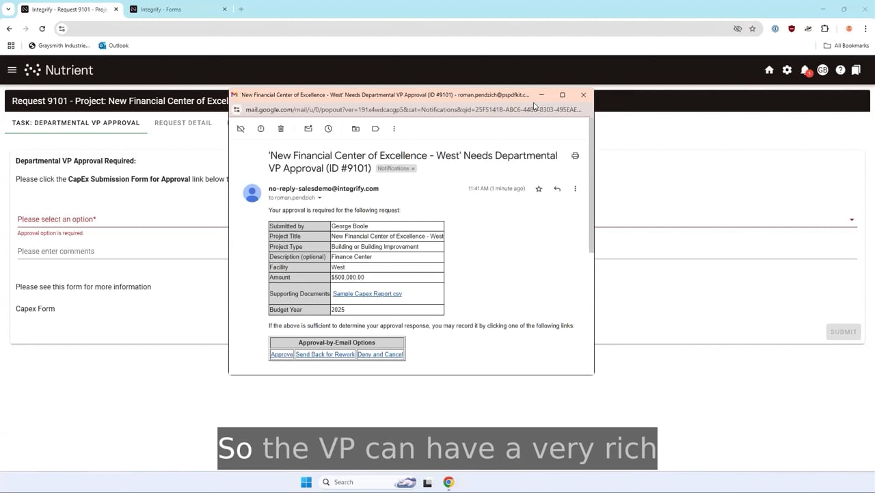
Task: Open the Chrome profile avatar
Action: coord(849,29)
